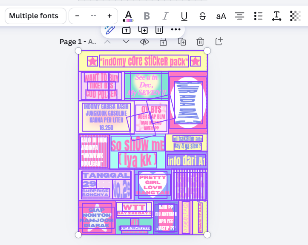Toggle uppercase aA text case
The width and height of the screenshot is (308, 245).
coord(221,16)
